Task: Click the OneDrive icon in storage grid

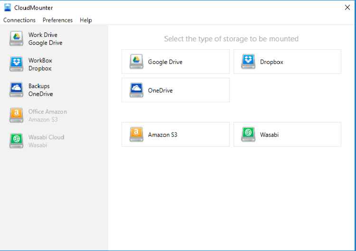Action: click(137, 90)
